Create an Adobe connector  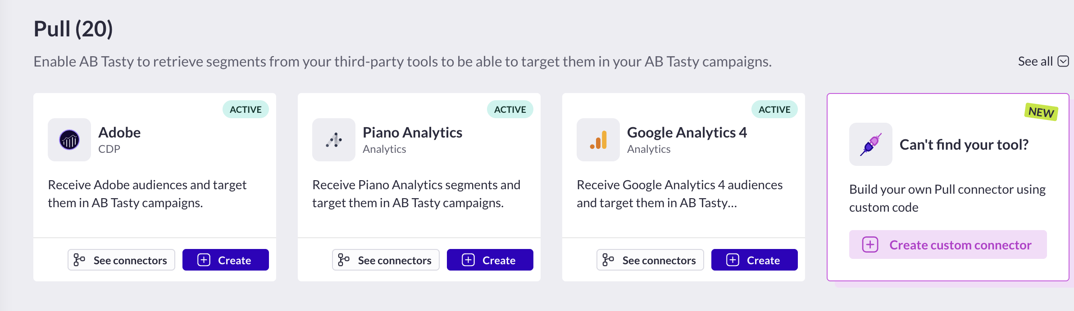point(225,260)
